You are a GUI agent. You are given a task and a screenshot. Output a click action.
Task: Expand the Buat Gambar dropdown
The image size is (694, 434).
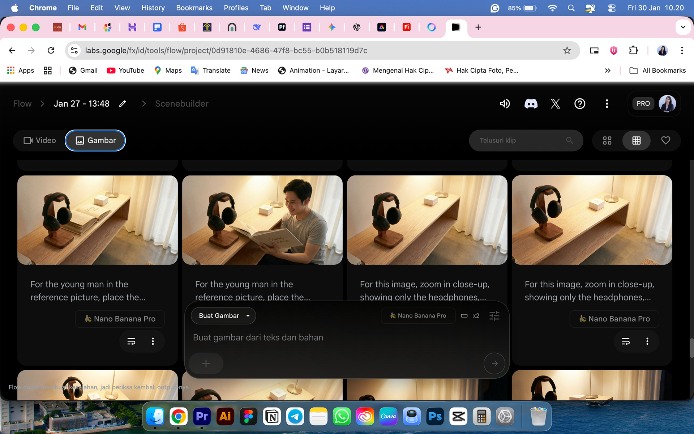coord(224,316)
